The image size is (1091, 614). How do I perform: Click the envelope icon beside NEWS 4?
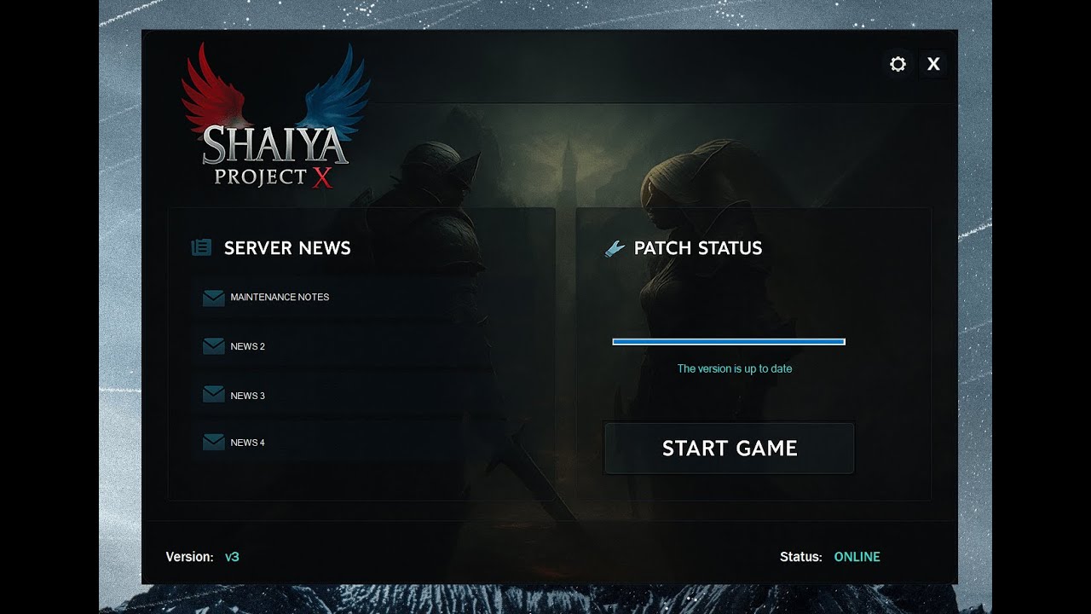tap(214, 443)
